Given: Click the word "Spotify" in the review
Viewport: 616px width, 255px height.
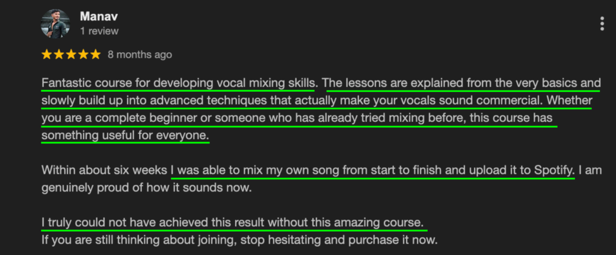Looking at the screenshot, I should (x=553, y=170).
